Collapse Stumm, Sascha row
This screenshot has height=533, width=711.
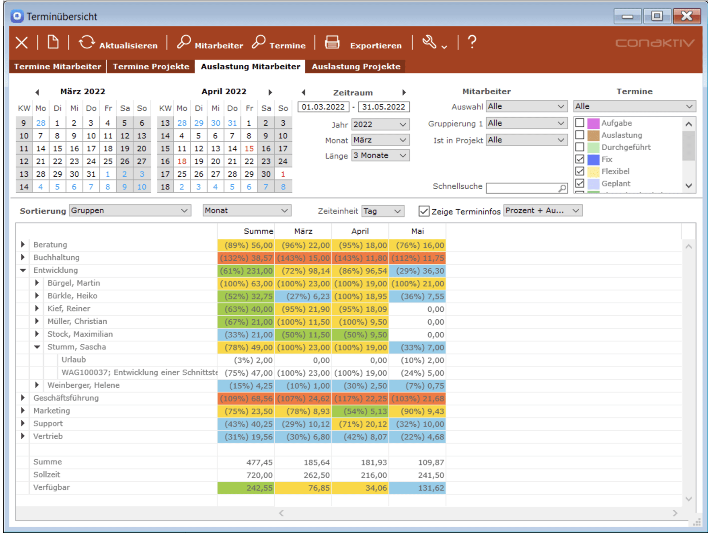click(37, 347)
